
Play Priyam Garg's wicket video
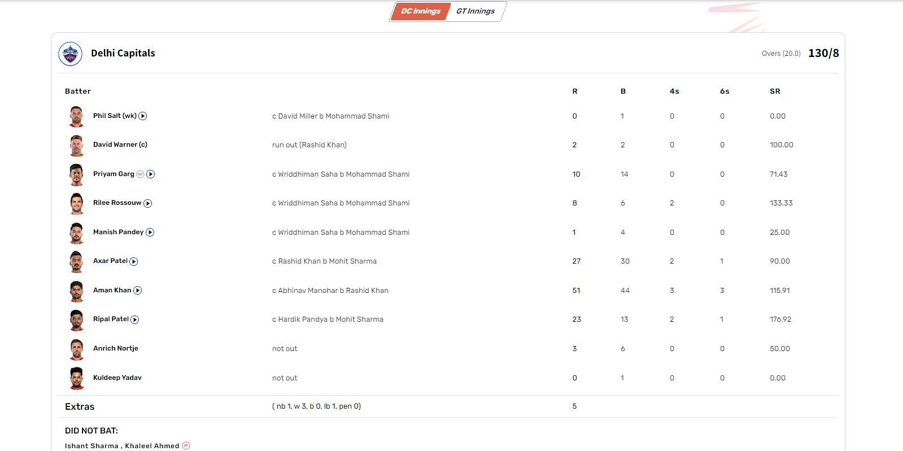151,174
